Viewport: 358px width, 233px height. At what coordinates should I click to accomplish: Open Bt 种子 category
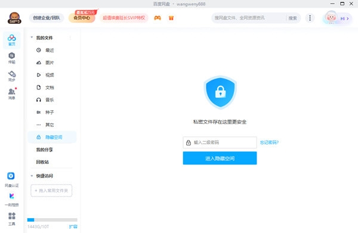pyautogui.click(x=45, y=112)
